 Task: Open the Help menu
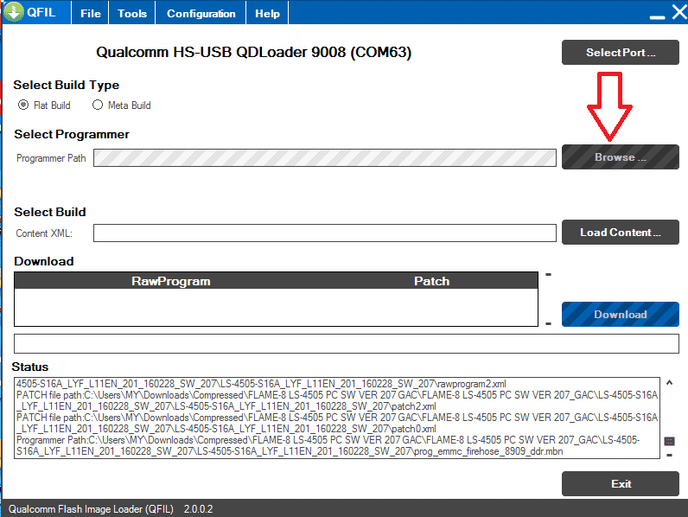tap(267, 14)
